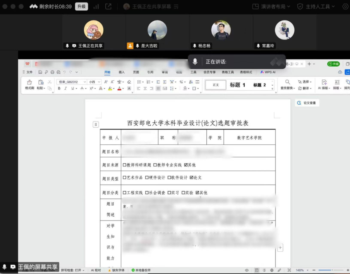The height and width of the screenshot is (274, 350).
Task: Click 杨忠杨 participant avatar
Action: click(x=221, y=30)
